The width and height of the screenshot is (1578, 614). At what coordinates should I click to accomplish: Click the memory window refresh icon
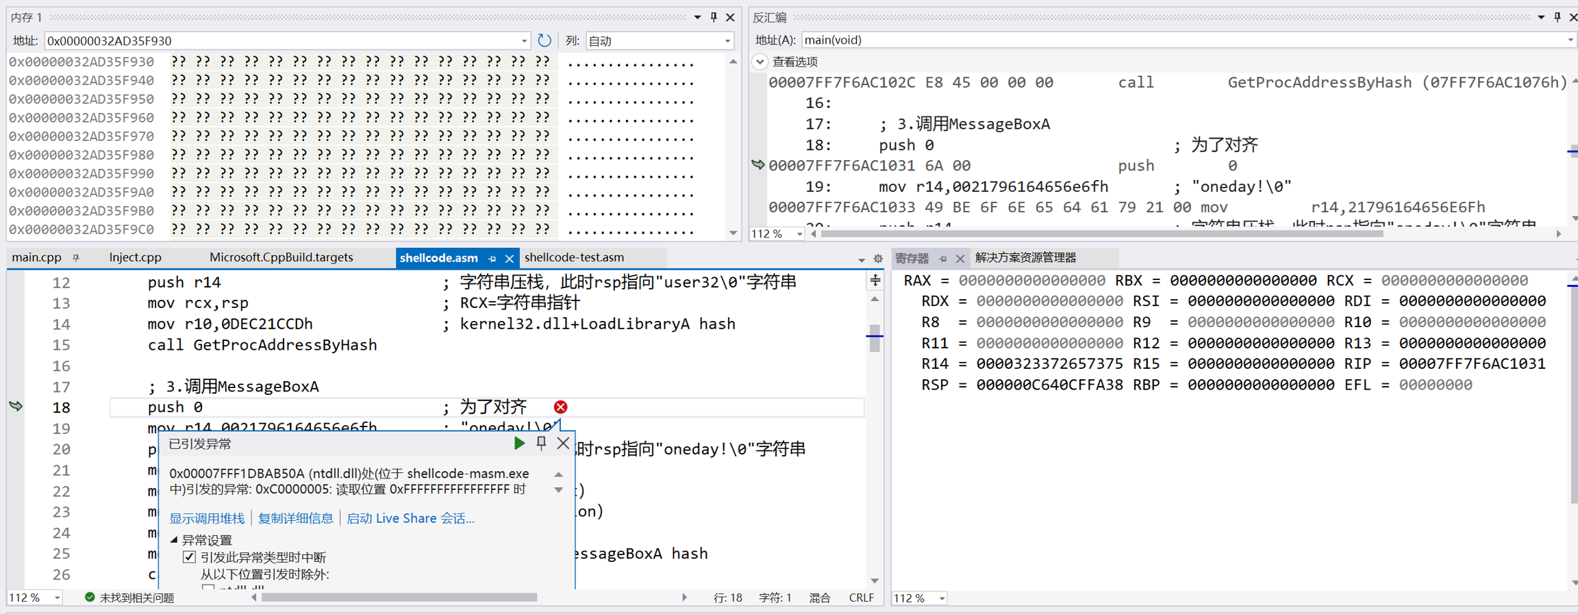point(544,40)
